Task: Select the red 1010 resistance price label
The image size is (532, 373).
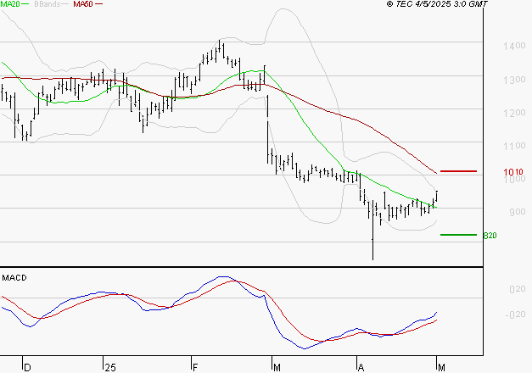Action: click(x=512, y=172)
